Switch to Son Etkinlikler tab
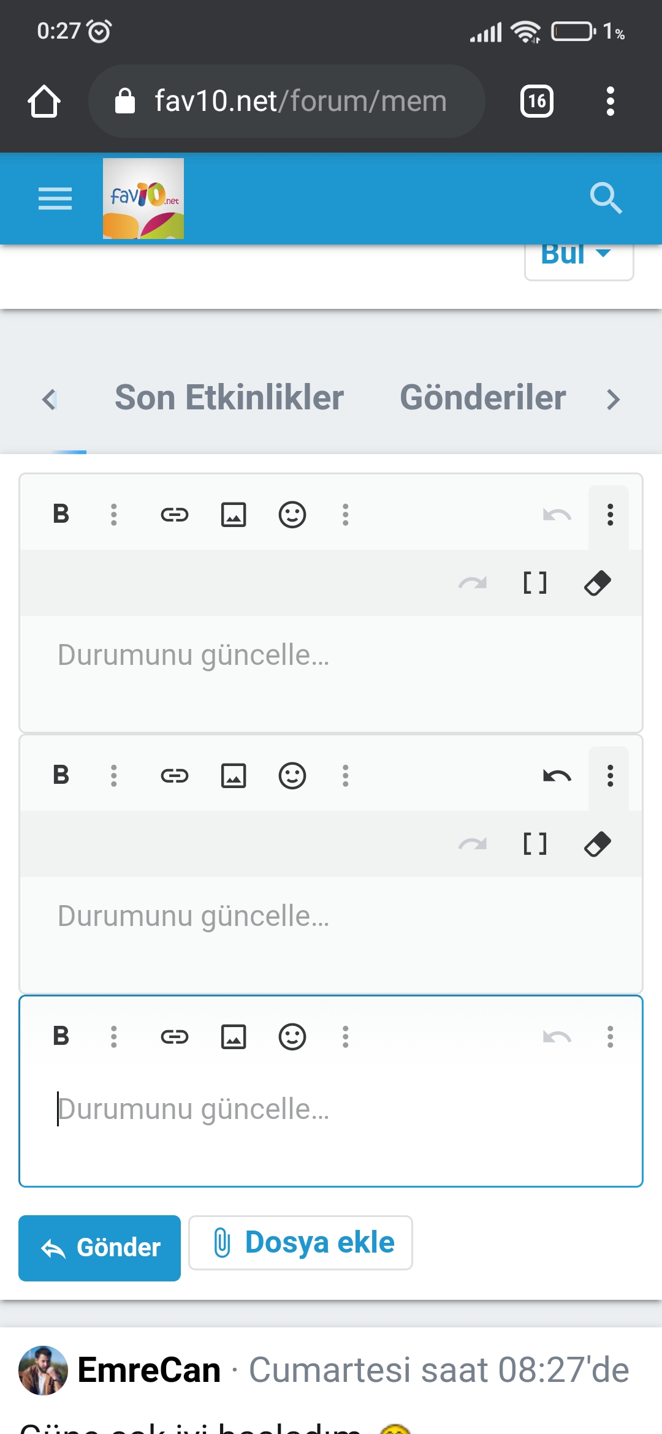 (x=229, y=398)
